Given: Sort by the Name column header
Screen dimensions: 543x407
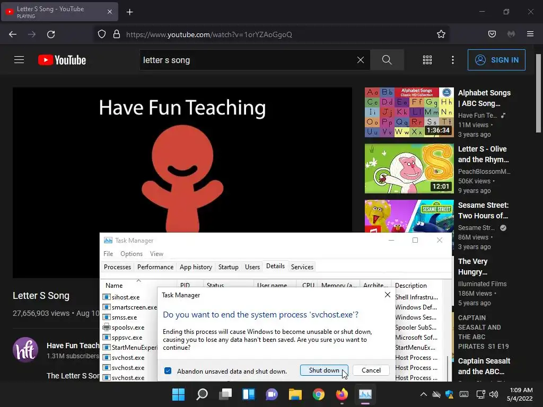Looking at the screenshot, I should tap(138, 285).
